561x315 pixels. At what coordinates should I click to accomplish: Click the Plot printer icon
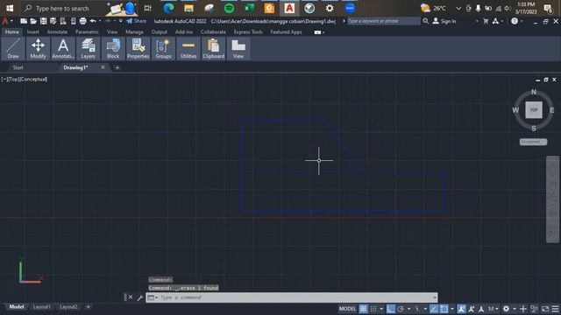tap(82, 21)
